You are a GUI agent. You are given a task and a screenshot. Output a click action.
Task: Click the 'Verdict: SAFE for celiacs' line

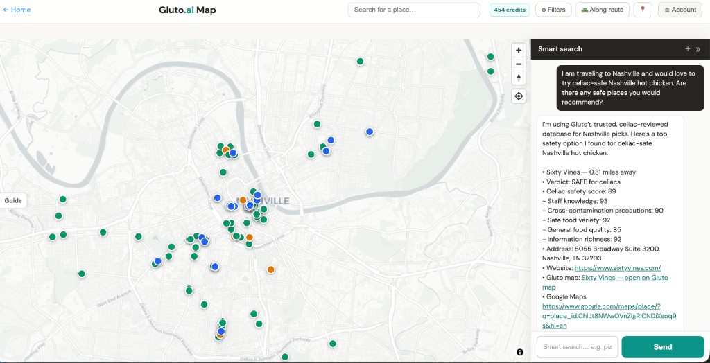[x=581, y=181]
